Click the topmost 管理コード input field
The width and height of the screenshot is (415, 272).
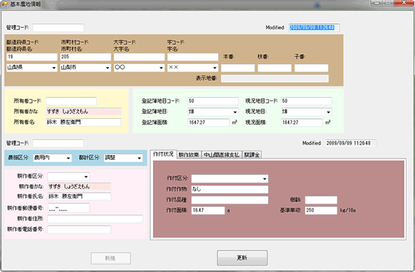pyautogui.click(x=58, y=28)
